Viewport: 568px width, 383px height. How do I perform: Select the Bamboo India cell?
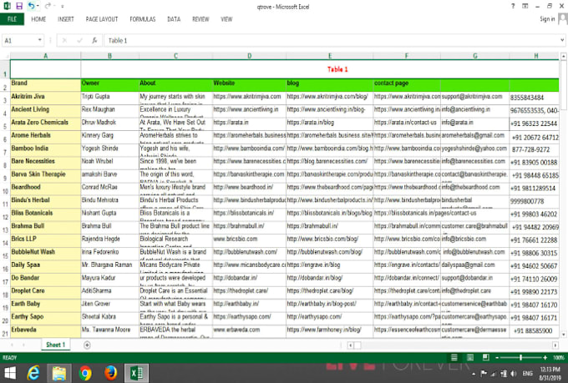point(45,150)
